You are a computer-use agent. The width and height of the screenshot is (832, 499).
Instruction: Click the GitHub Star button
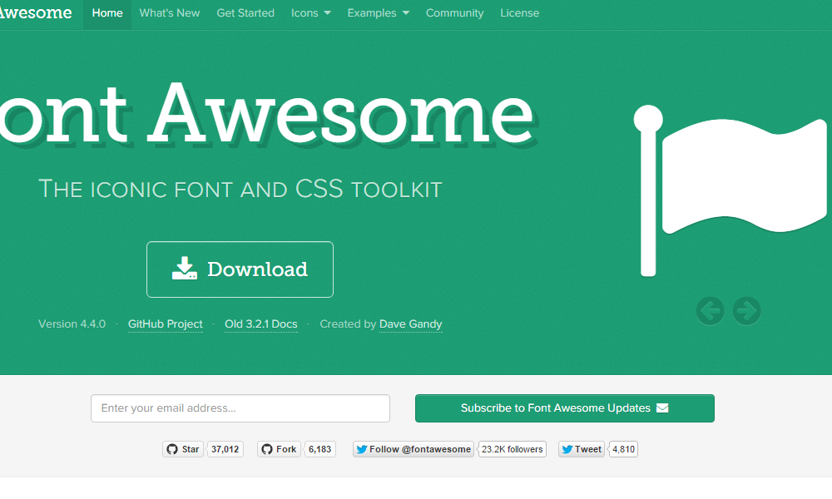tap(183, 449)
